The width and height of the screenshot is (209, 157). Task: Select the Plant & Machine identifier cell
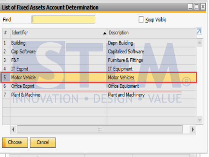point(59,95)
